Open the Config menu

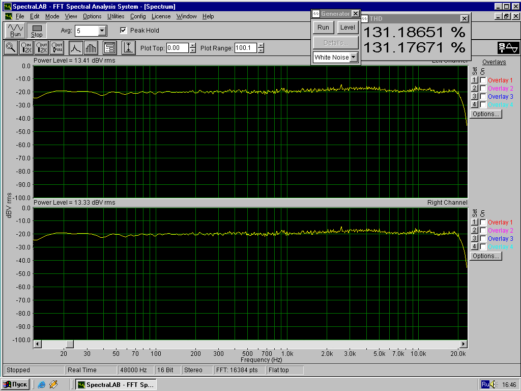(138, 16)
